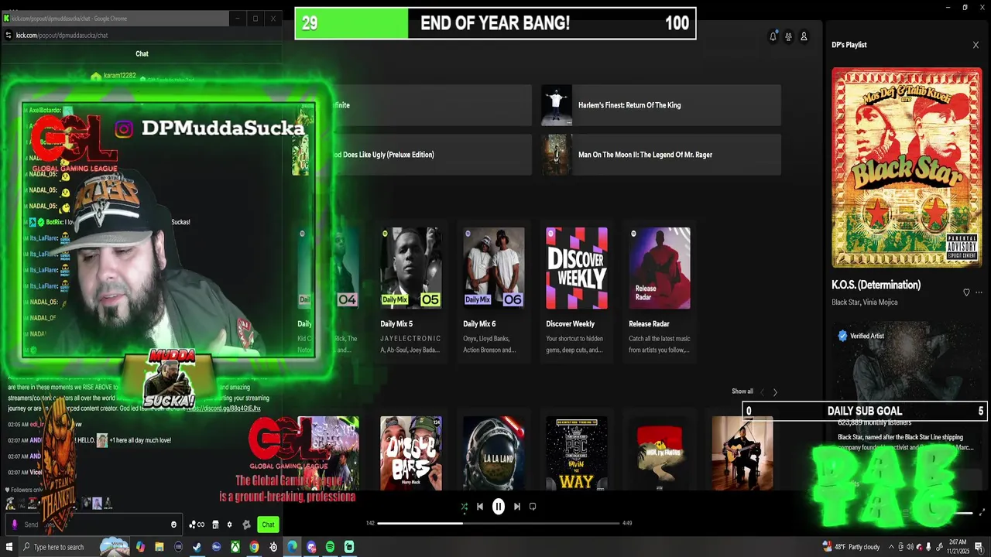This screenshot has height=557, width=991.
Task: Click the green Chat send button
Action: pyautogui.click(x=268, y=525)
